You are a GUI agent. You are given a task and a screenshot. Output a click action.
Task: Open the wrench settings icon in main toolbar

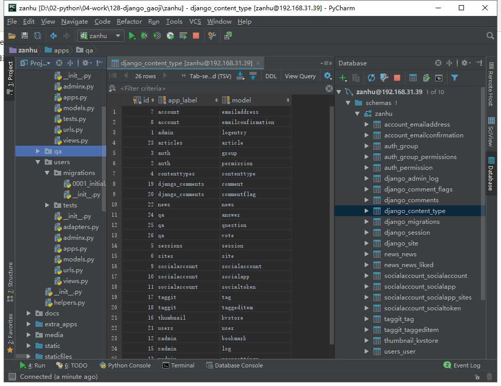click(x=212, y=36)
